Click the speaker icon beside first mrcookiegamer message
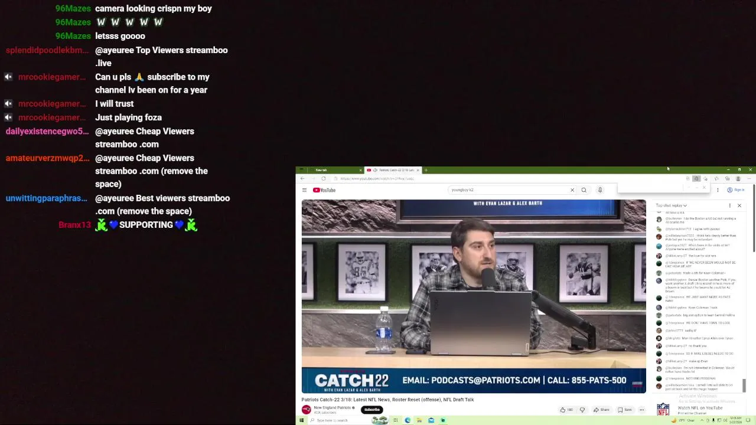The height and width of the screenshot is (425, 756). 8,77
